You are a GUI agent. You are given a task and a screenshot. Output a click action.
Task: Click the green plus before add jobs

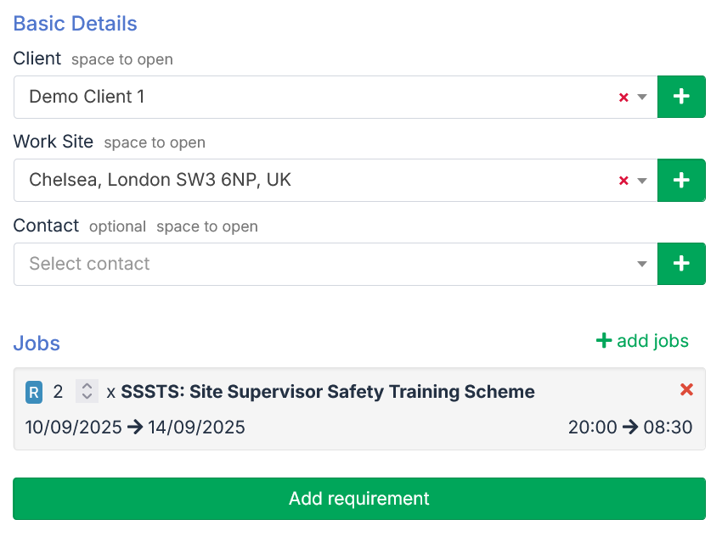coord(602,341)
